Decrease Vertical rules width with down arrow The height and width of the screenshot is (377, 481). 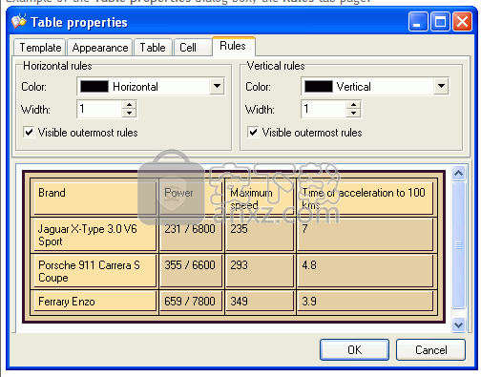(x=353, y=114)
